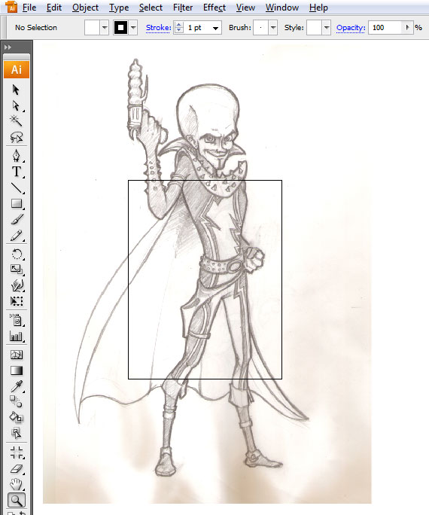This screenshot has width=429, height=515.
Task: Expand the fill color dropdown arrow
Action: (x=105, y=28)
